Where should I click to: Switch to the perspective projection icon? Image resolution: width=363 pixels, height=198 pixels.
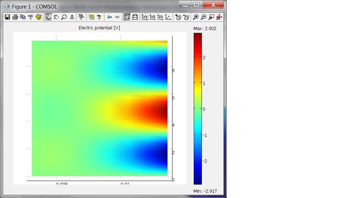click(x=135, y=17)
